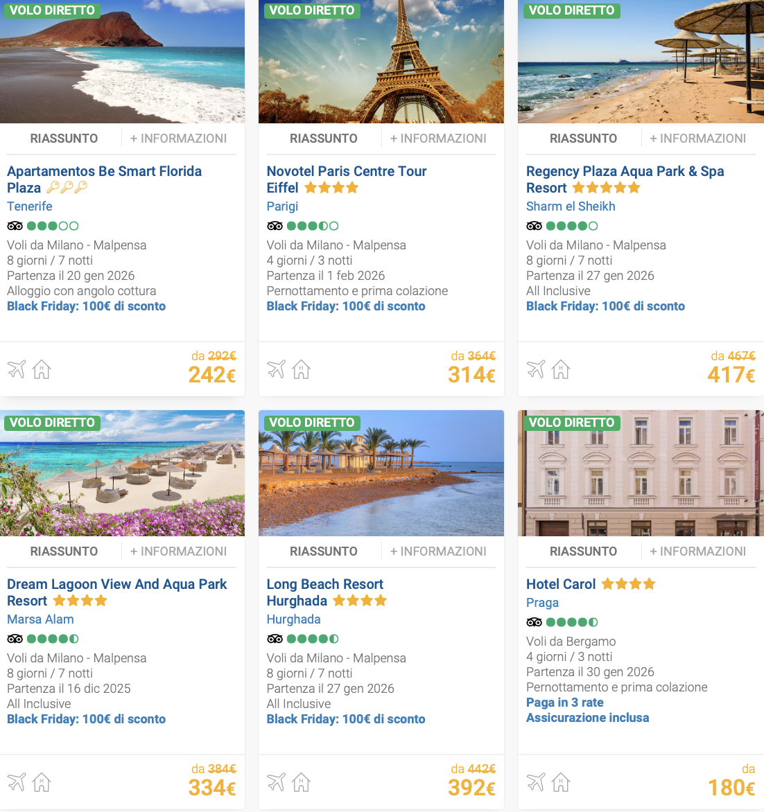The width and height of the screenshot is (764, 812).
Task: Open + INFORMAZIONI for Dream Lagoon View Resort
Action: point(180,551)
